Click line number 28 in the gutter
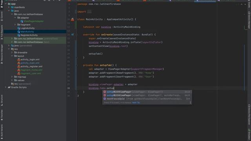The width and height of the screenshot is (251, 141). (69, 88)
